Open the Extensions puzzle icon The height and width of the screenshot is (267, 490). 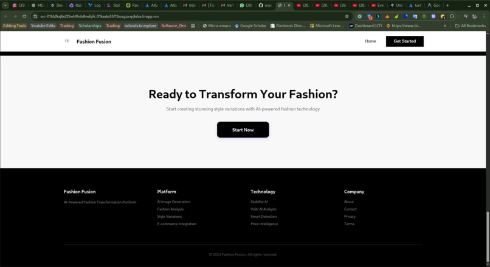click(452, 16)
